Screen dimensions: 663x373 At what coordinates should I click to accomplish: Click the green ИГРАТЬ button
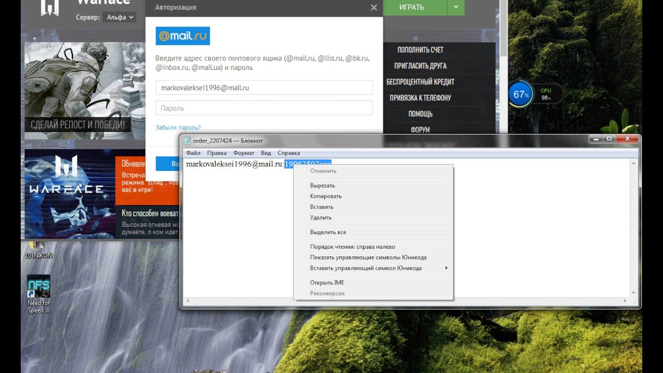pyautogui.click(x=415, y=7)
